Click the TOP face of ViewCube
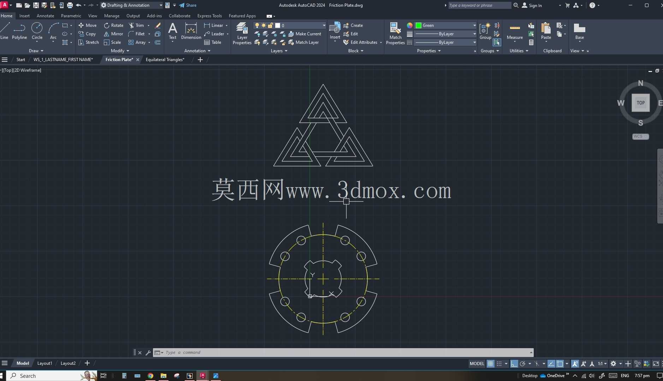663x381 pixels. pyautogui.click(x=641, y=103)
